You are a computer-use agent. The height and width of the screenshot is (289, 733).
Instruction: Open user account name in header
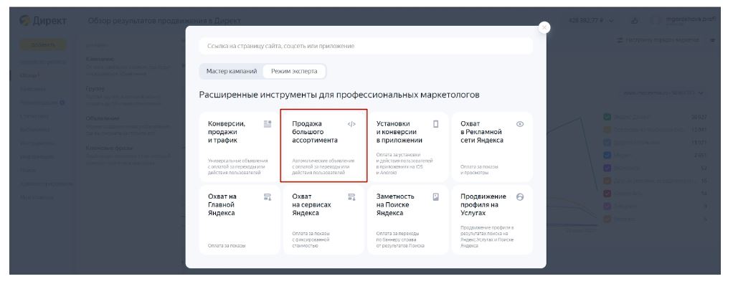pyautogui.click(x=691, y=19)
